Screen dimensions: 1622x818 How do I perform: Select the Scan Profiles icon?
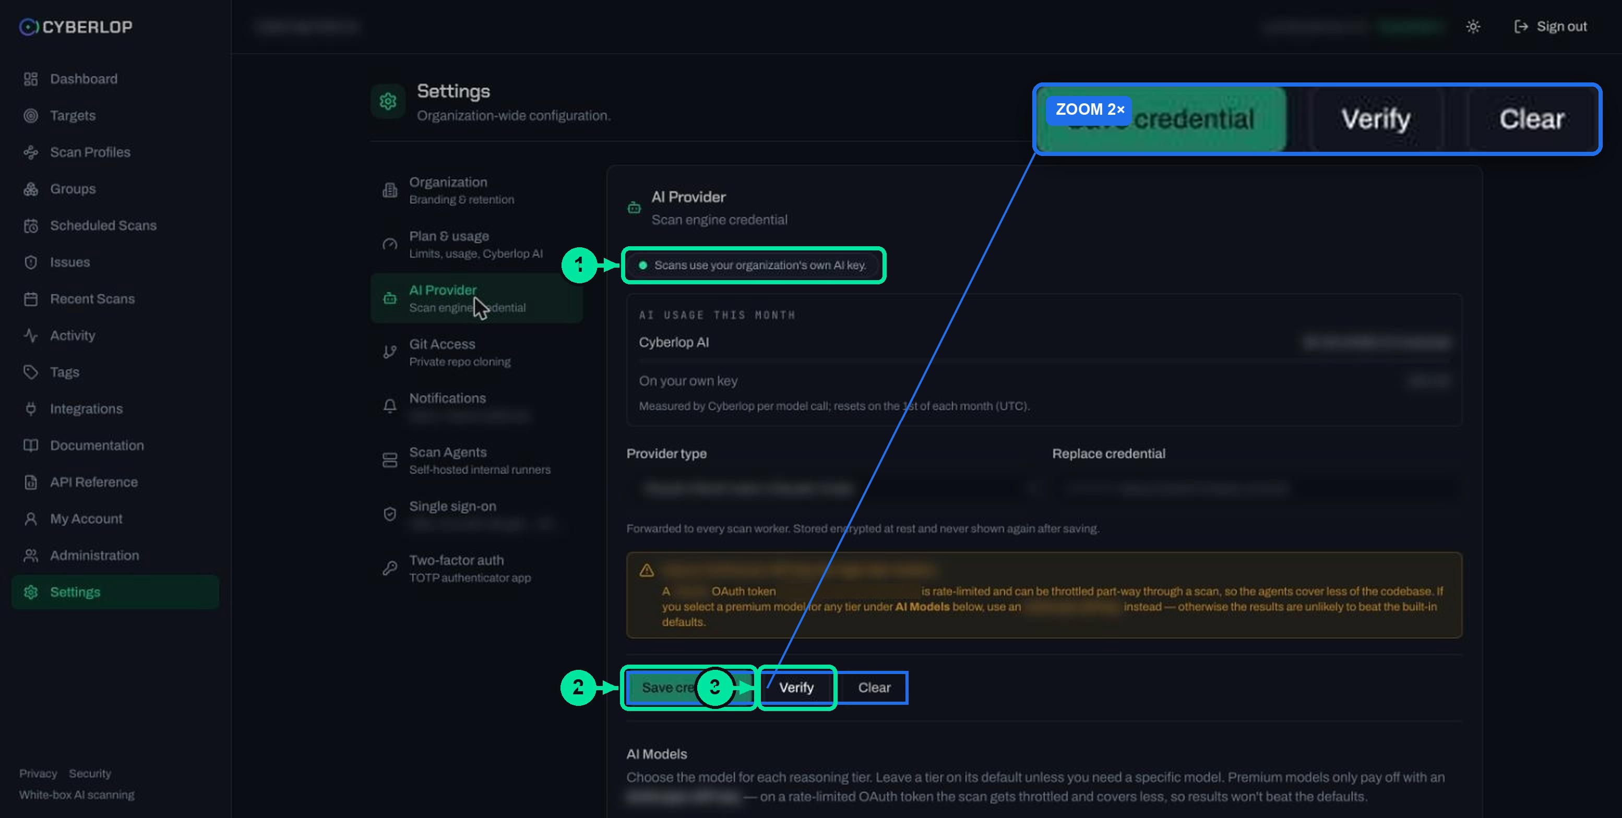coord(30,152)
